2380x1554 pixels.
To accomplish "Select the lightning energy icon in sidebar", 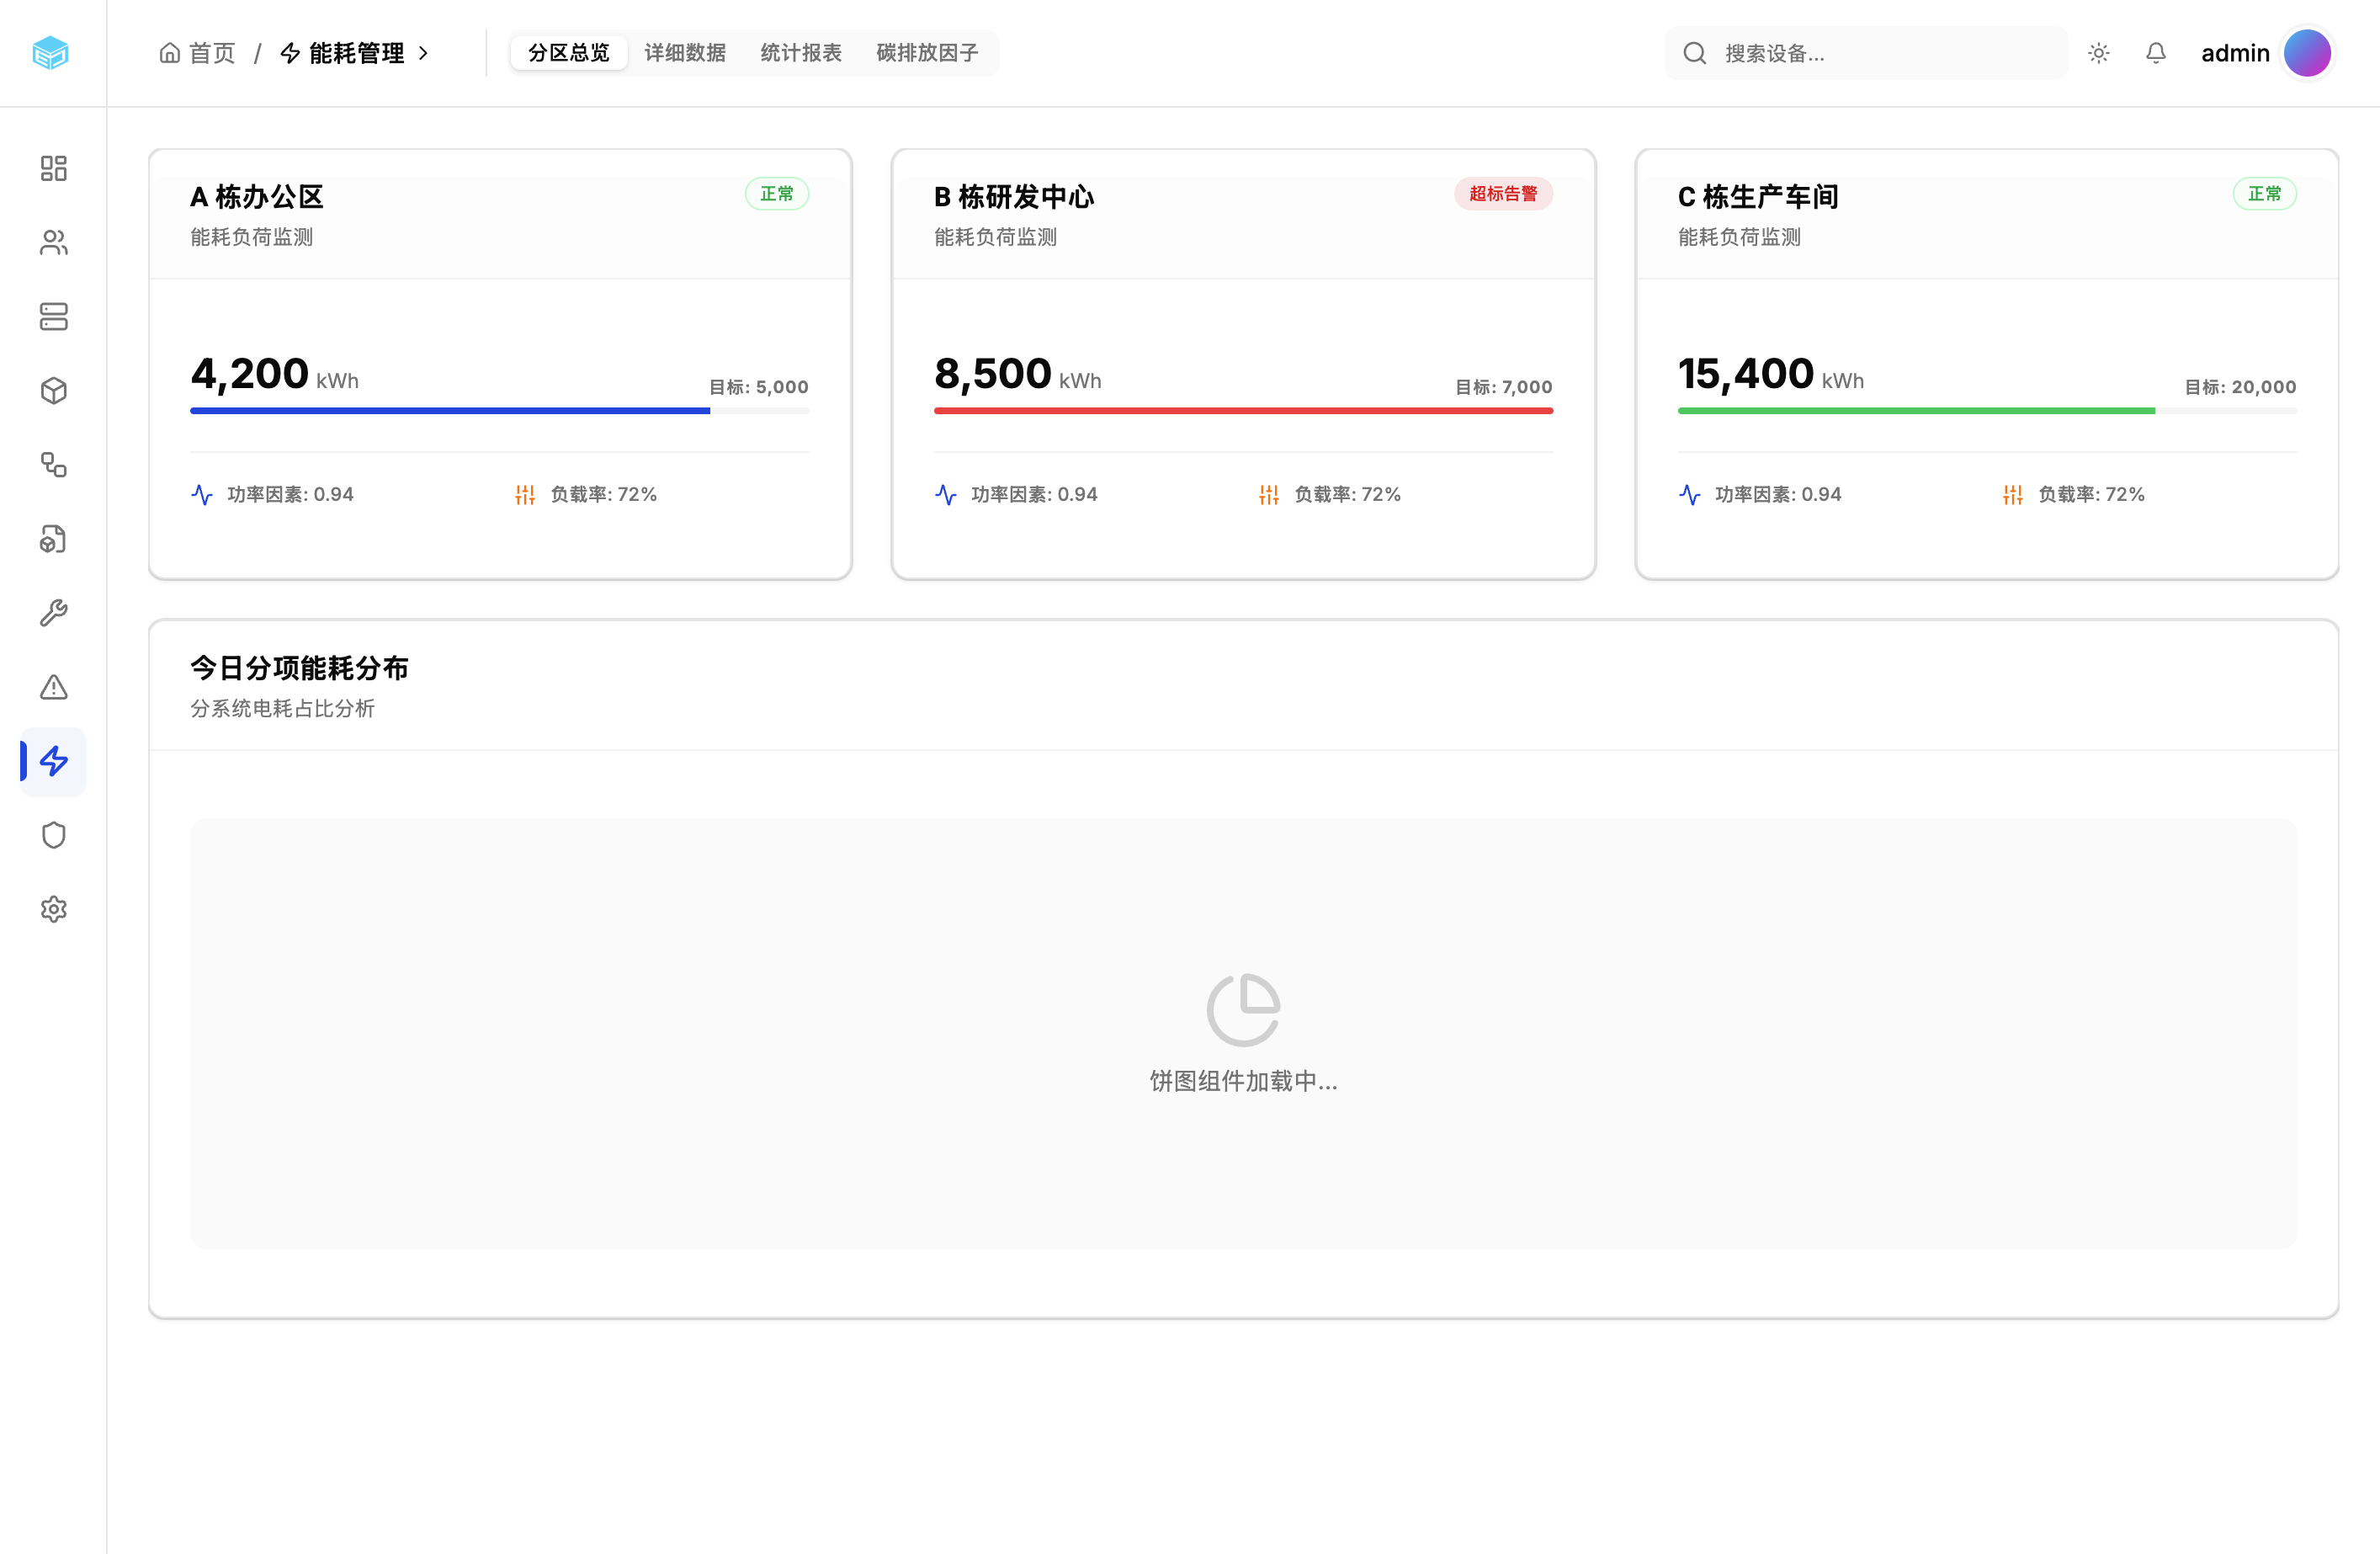I will (x=54, y=761).
